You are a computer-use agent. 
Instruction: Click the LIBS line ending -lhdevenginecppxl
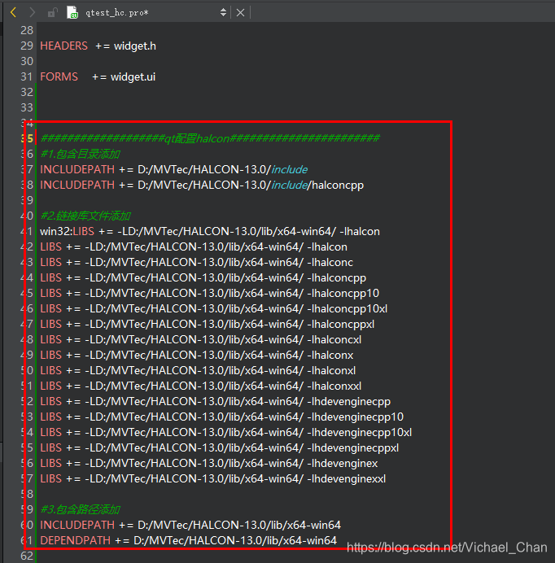click(x=220, y=447)
